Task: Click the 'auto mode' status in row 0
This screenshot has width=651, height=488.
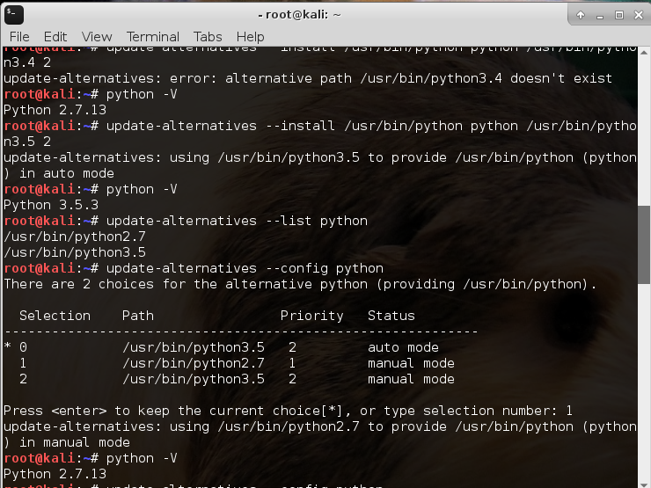Action: click(x=403, y=347)
